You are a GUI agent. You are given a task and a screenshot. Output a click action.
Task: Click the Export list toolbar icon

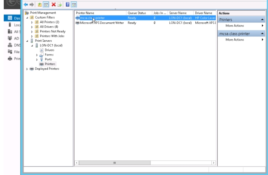[x=60, y=4]
